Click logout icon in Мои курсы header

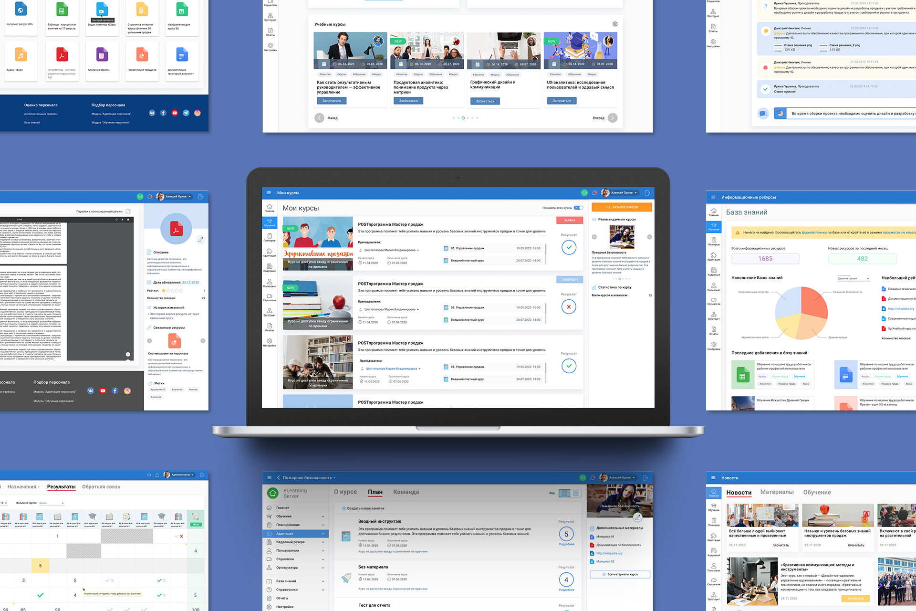[647, 193]
